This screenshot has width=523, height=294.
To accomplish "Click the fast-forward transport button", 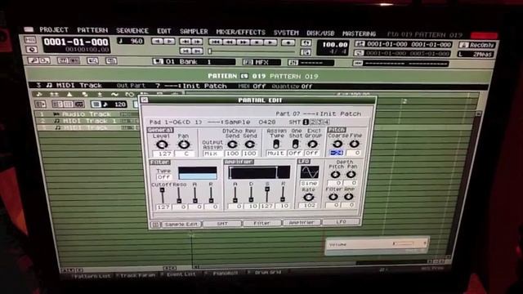I will click(244, 42).
